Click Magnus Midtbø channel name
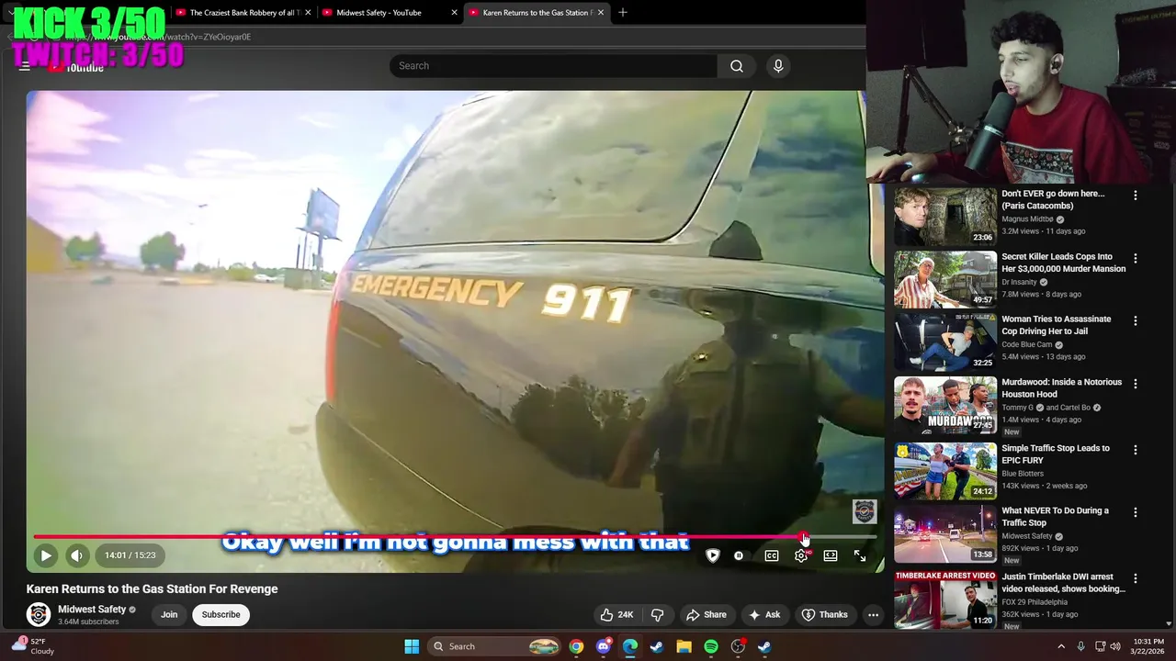Screen dimensions: 1176x661 pos(1026,219)
